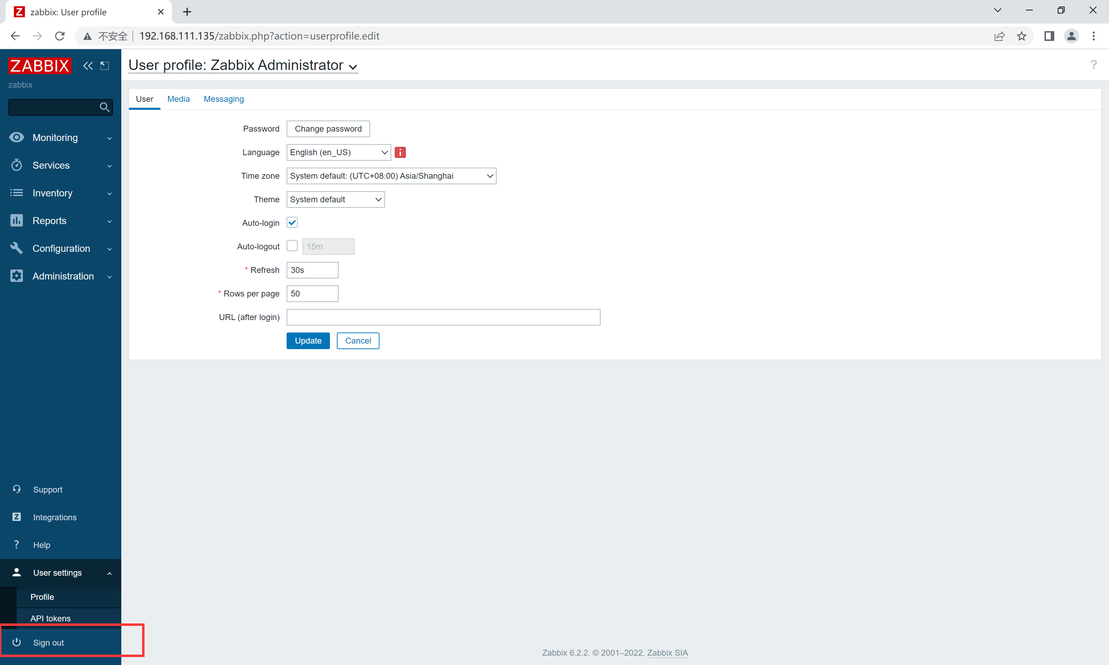The height and width of the screenshot is (665, 1109).
Task: Open the Theme dropdown
Action: coord(335,199)
